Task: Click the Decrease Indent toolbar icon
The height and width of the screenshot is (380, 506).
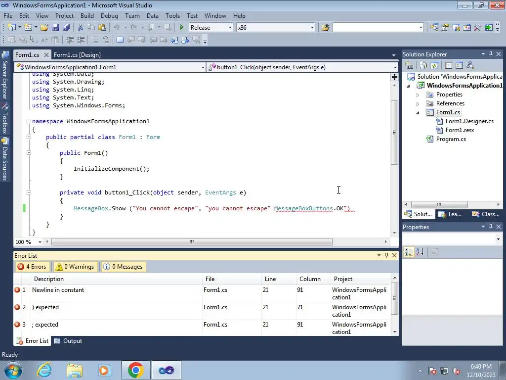Action: point(70,40)
